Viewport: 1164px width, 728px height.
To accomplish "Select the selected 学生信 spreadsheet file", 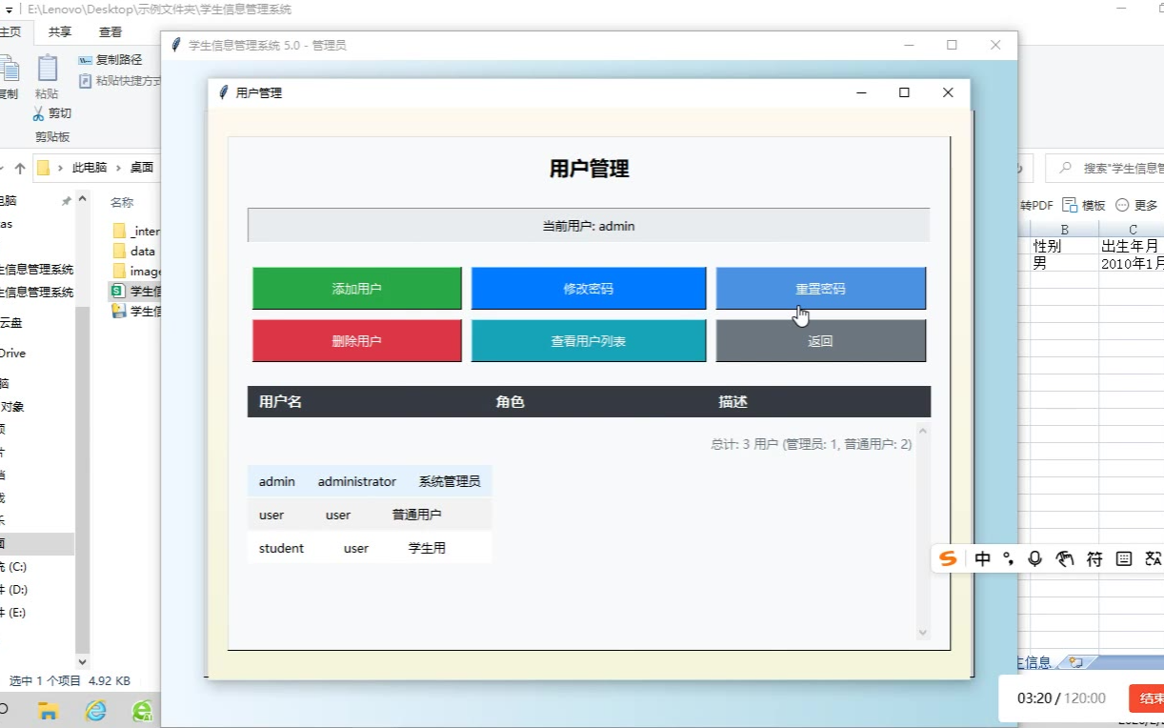I will coord(136,291).
